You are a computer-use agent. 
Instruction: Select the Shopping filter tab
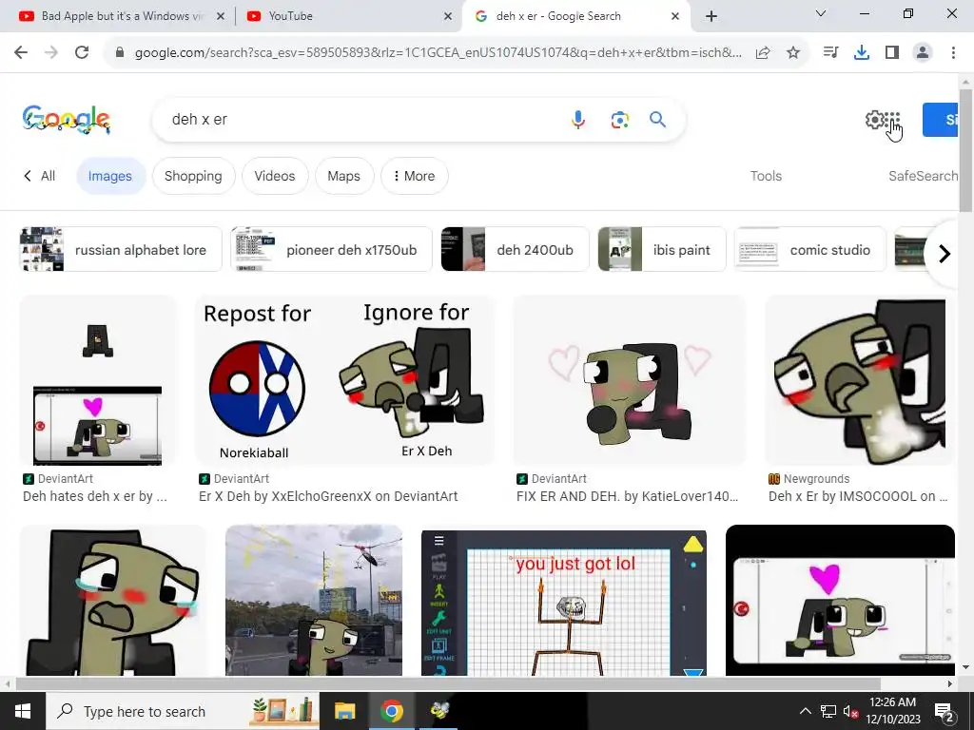(193, 176)
